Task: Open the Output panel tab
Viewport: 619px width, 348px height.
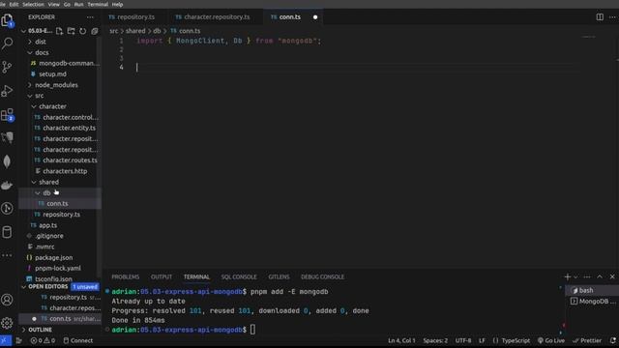Action: [x=162, y=277]
